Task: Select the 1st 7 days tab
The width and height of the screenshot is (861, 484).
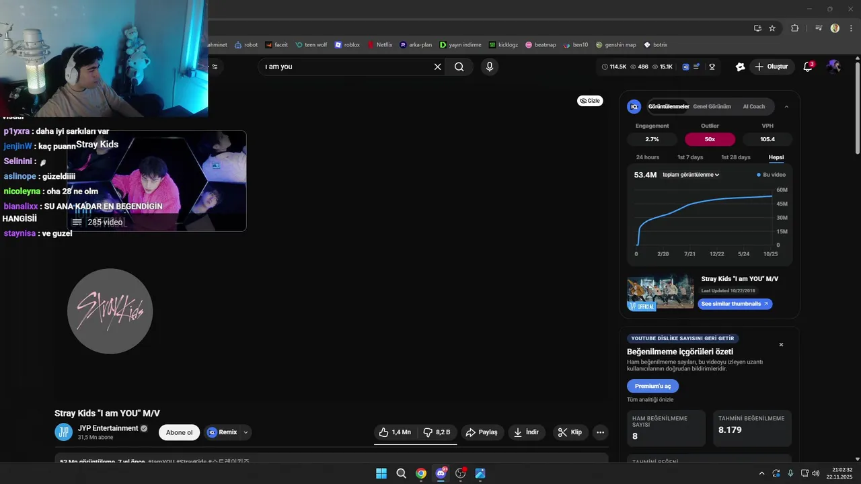Action: [690, 157]
